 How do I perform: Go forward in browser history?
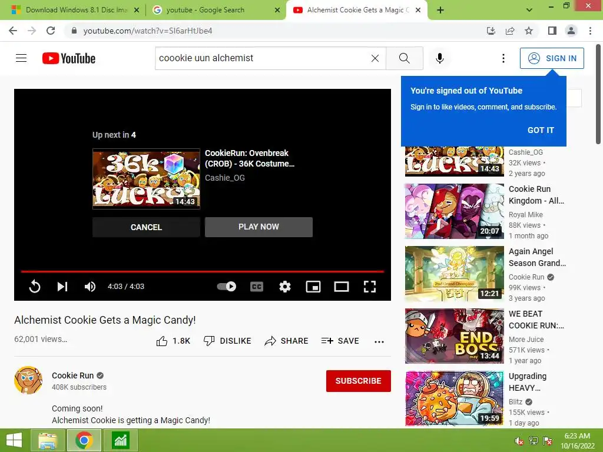32,31
